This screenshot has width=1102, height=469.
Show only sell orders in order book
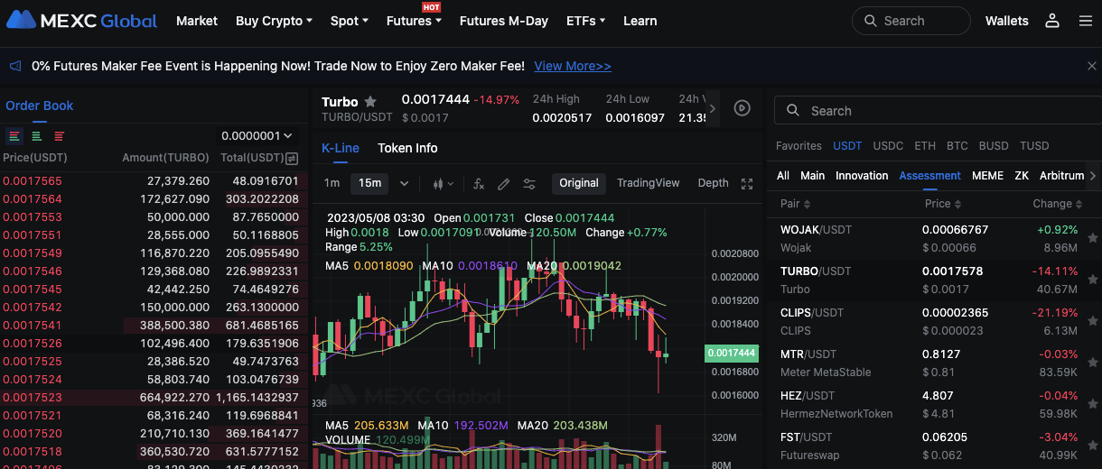tap(60, 136)
